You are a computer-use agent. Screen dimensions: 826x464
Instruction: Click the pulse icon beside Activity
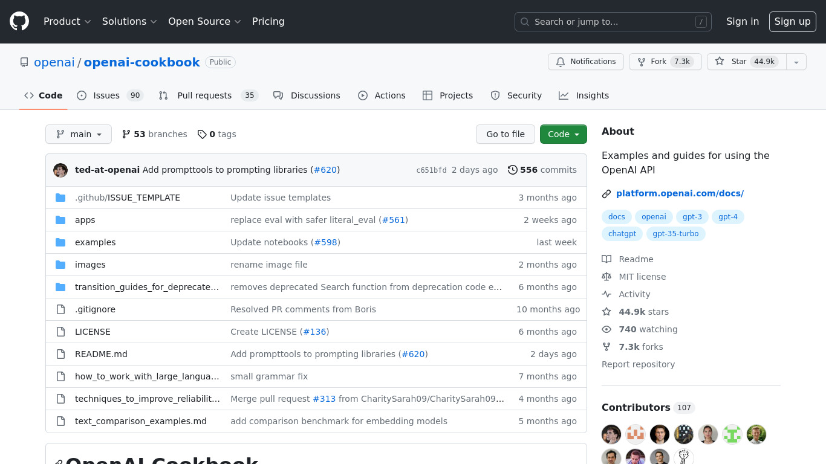click(606, 294)
